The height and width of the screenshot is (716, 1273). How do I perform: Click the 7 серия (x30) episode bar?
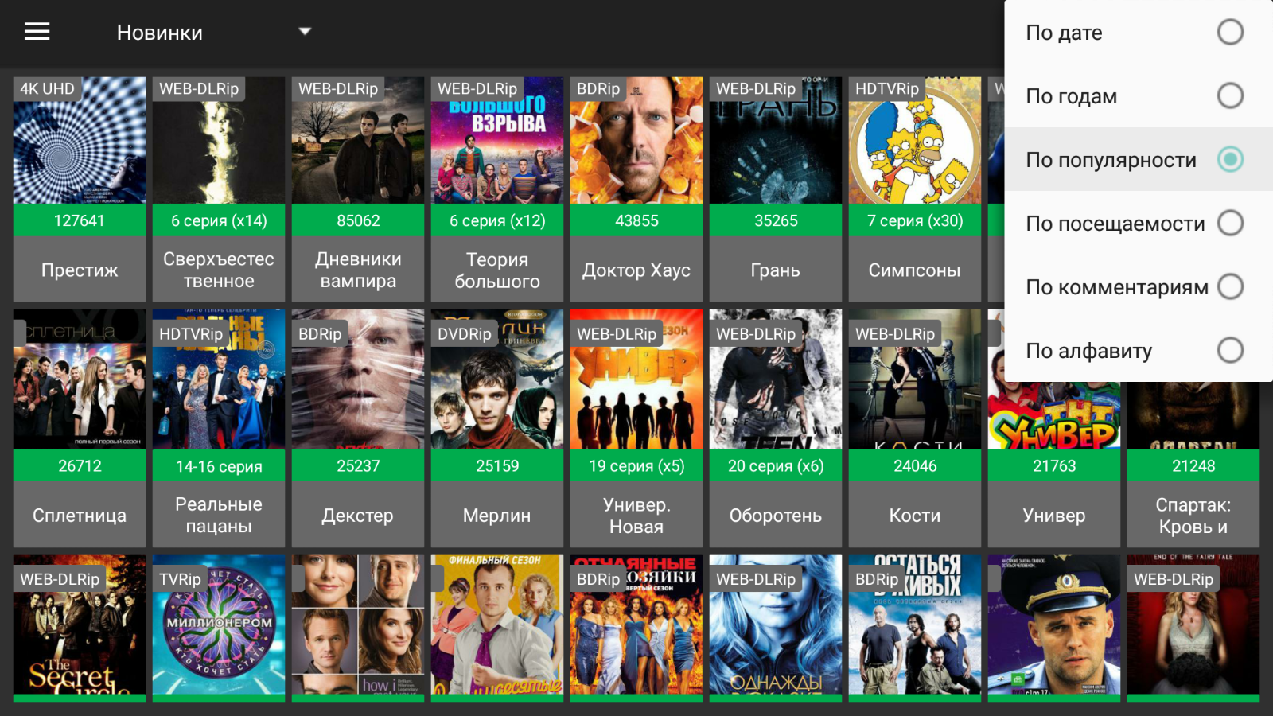click(x=915, y=220)
